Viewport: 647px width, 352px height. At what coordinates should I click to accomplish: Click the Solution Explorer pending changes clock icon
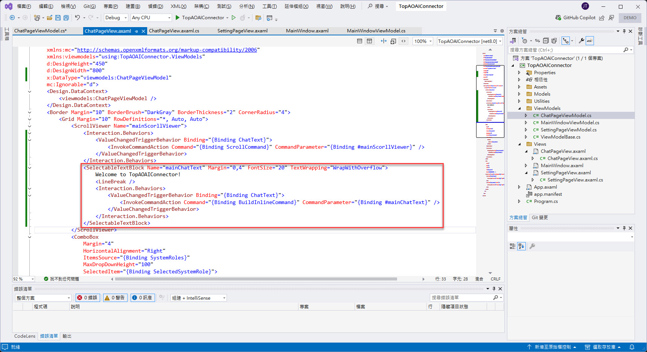525,41
